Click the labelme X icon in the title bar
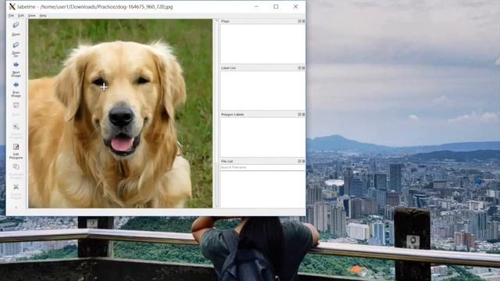Viewport: 500px width, 281px height. 12,7
